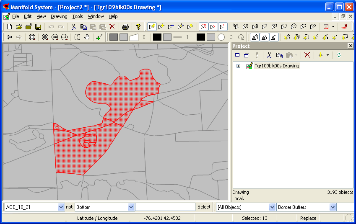Toggle the Select Areas mode button
The height and width of the screenshot is (224, 356).
203,27
